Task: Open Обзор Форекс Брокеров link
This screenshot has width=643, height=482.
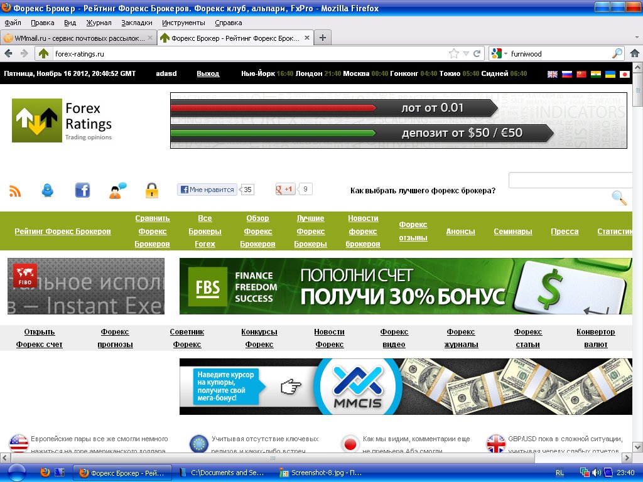Action: click(257, 231)
